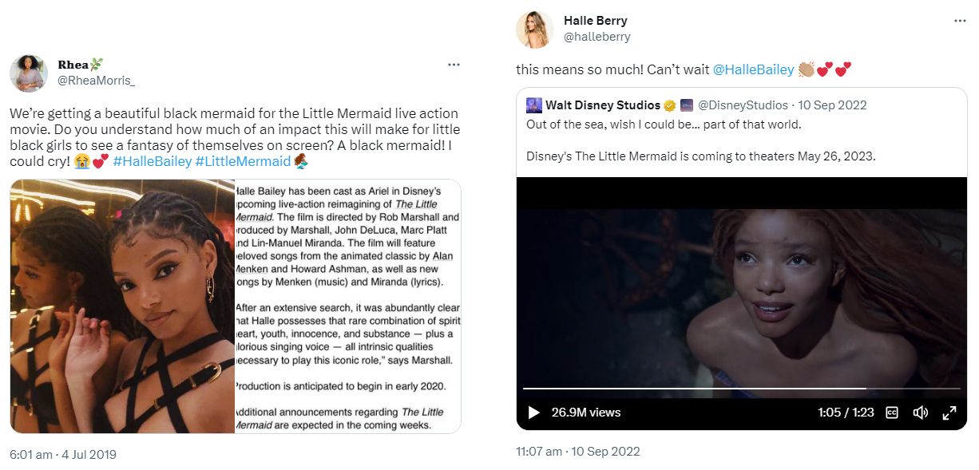Click the 10 Sep 2022 tweet timestamp

[x=578, y=452]
